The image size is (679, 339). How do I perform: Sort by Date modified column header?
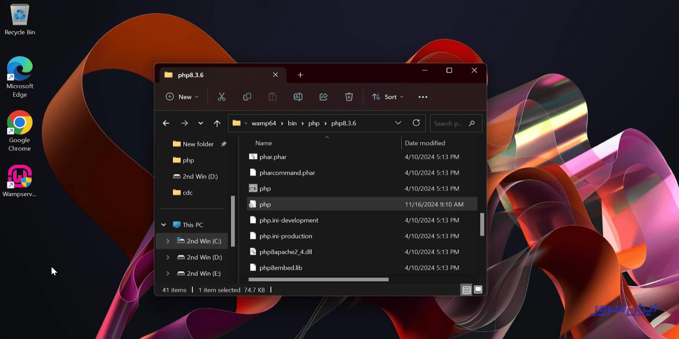425,143
